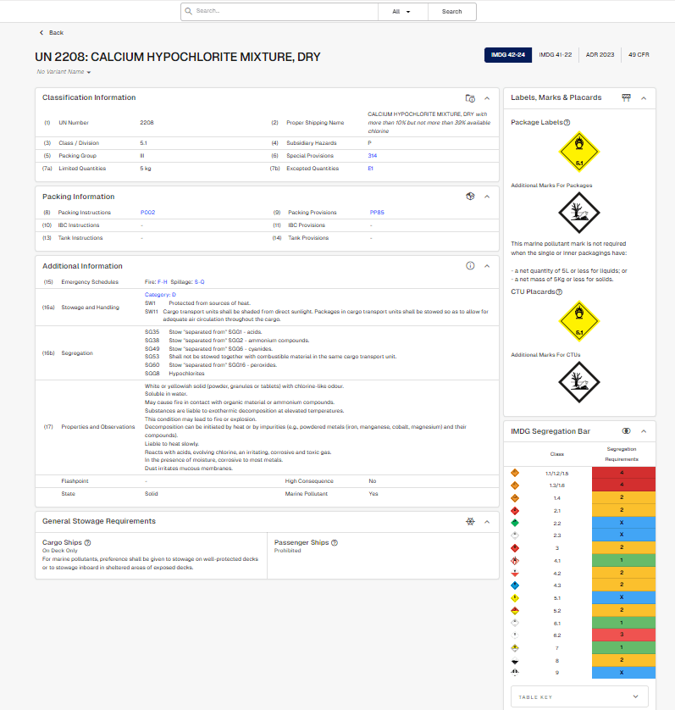Screen dimensions: 675x710
Task: Open the All search filter dropdown
Action: pyautogui.click(x=402, y=12)
